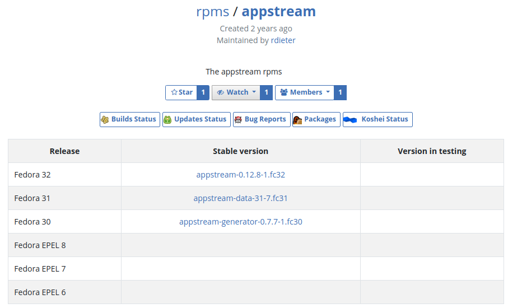Visit maintainer rdieter's profile
Image resolution: width=508 pixels, height=308 pixels.
coord(283,40)
